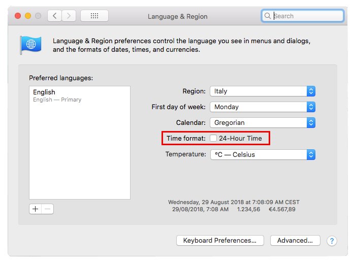Minimize the Language & Region window
This screenshot has height=263, width=354.
[x=27, y=16]
